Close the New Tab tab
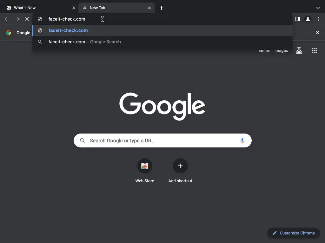 (x=149, y=8)
